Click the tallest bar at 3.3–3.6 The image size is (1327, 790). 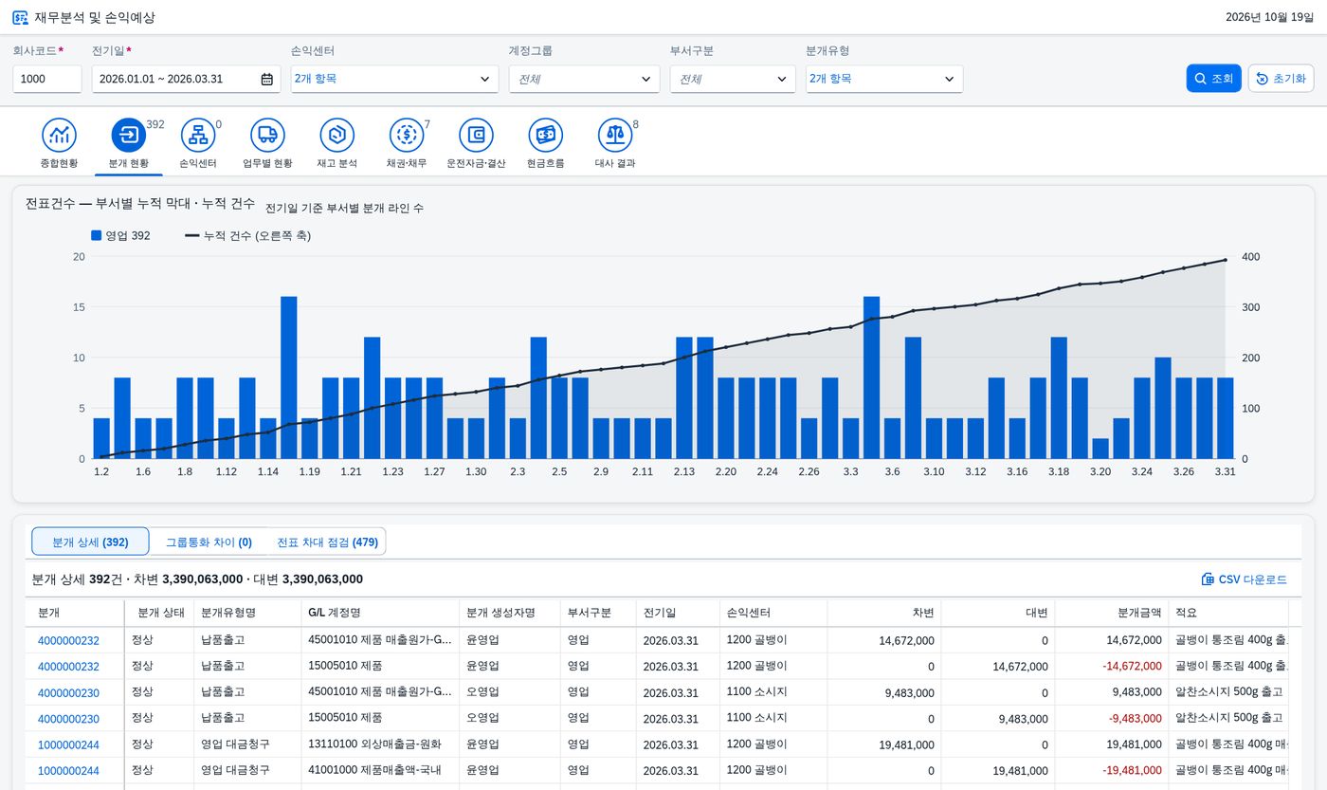[x=871, y=377]
